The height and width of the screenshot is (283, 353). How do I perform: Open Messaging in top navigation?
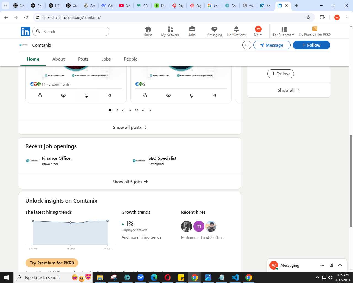[214, 31]
